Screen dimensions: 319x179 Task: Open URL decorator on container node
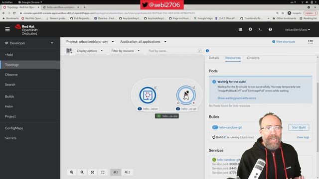tap(156, 88)
